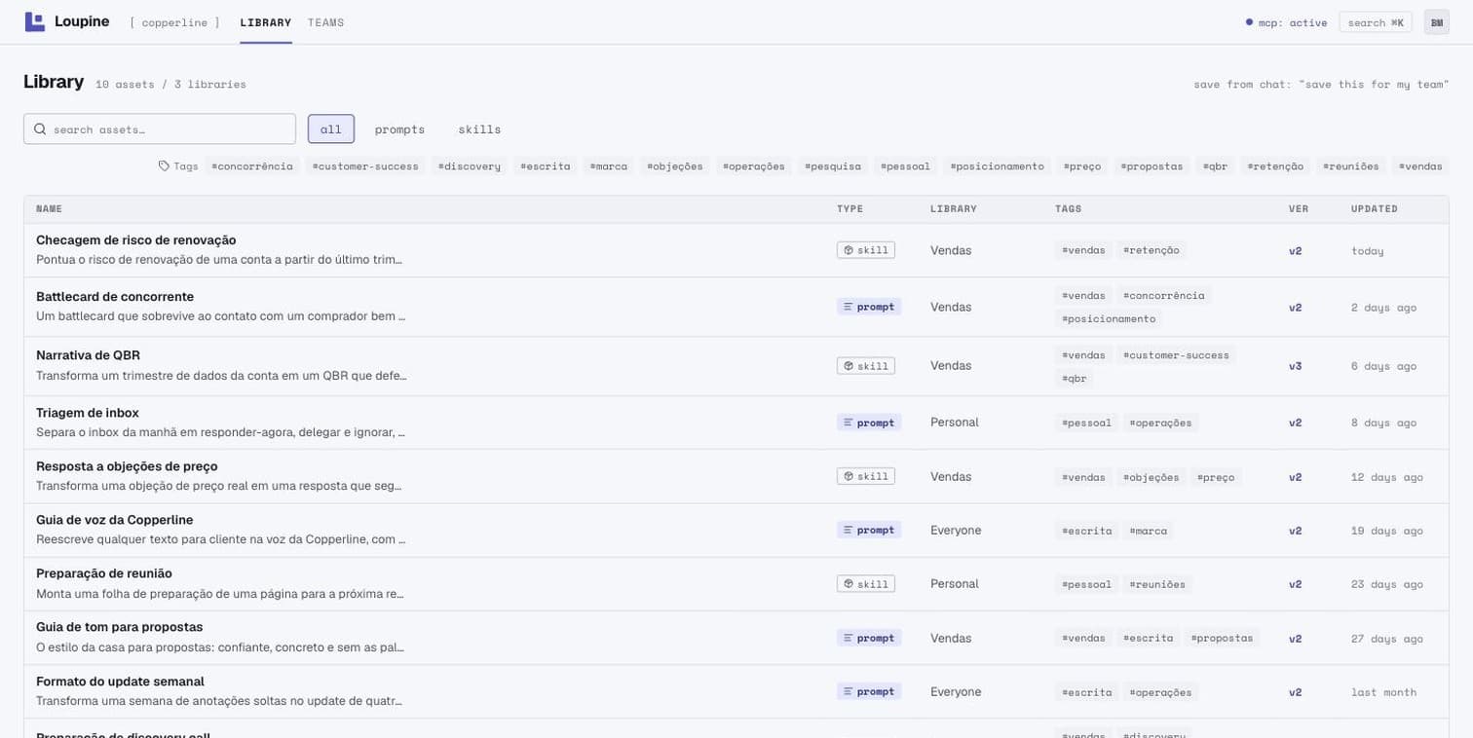Filter by prompts
Image resolution: width=1473 pixels, height=738 pixels.
coord(399,129)
